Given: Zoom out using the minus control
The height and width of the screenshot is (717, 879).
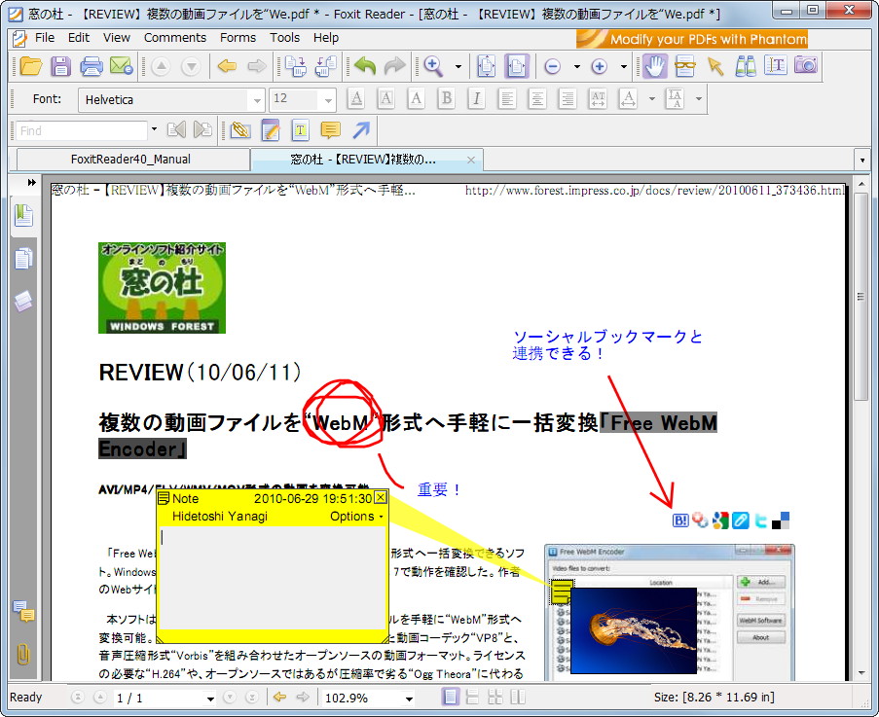Looking at the screenshot, I should pos(553,66).
